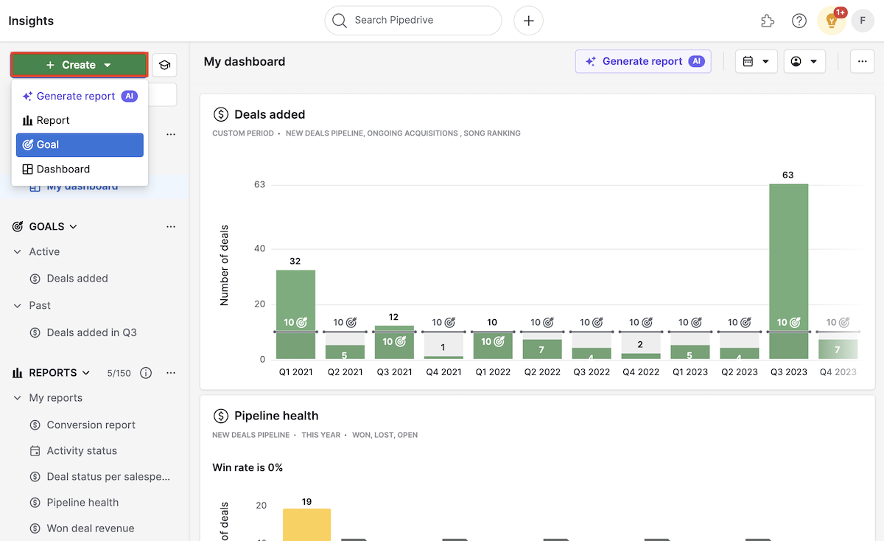
Task: Click the Q3 2023 bar showing 63
Action: [x=788, y=271]
